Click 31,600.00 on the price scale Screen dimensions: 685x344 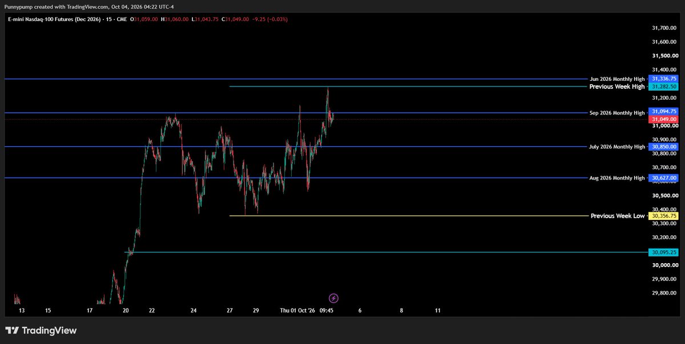[664, 42]
